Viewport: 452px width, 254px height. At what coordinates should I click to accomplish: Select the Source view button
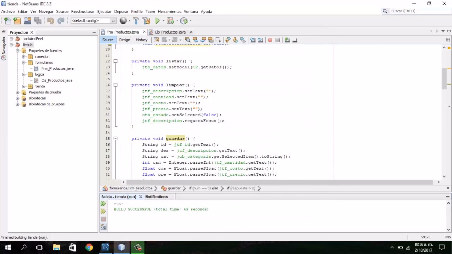pyautogui.click(x=108, y=40)
